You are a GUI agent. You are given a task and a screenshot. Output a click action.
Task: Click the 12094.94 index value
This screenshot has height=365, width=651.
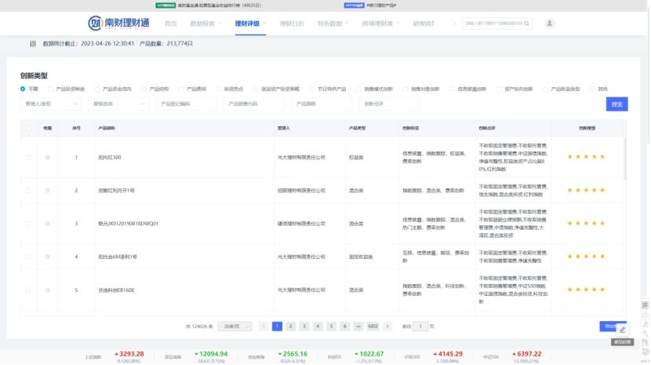(x=213, y=354)
